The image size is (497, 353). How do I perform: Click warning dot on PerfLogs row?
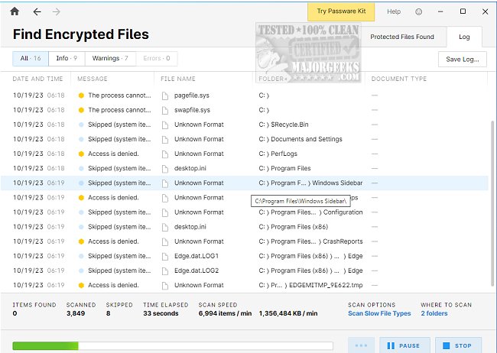[81, 154]
